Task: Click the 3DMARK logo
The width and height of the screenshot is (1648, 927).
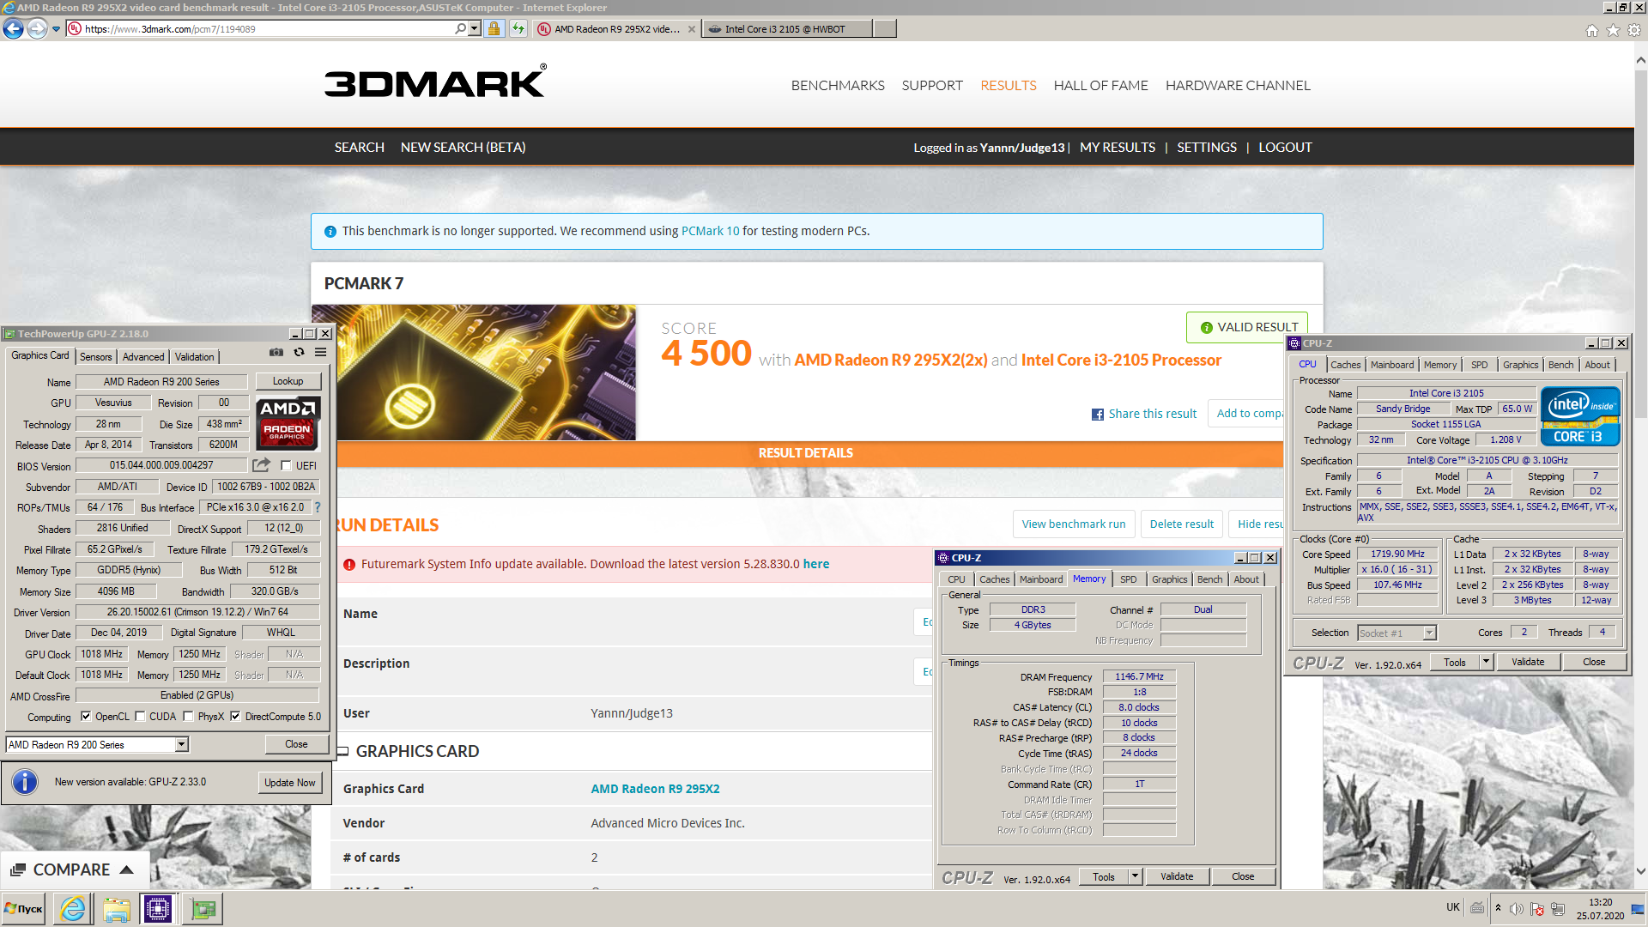Action: (435, 82)
